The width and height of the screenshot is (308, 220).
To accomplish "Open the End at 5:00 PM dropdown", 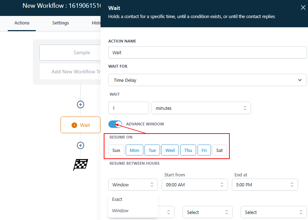I will [265, 185].
